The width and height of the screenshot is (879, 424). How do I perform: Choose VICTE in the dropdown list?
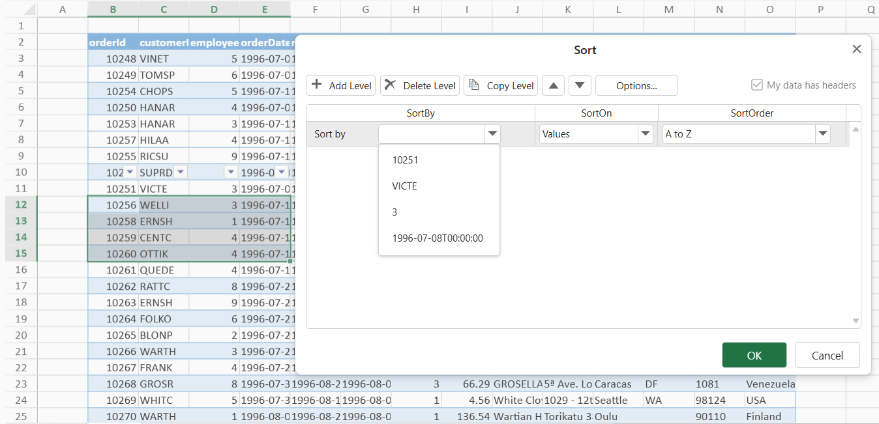[404, 186]
